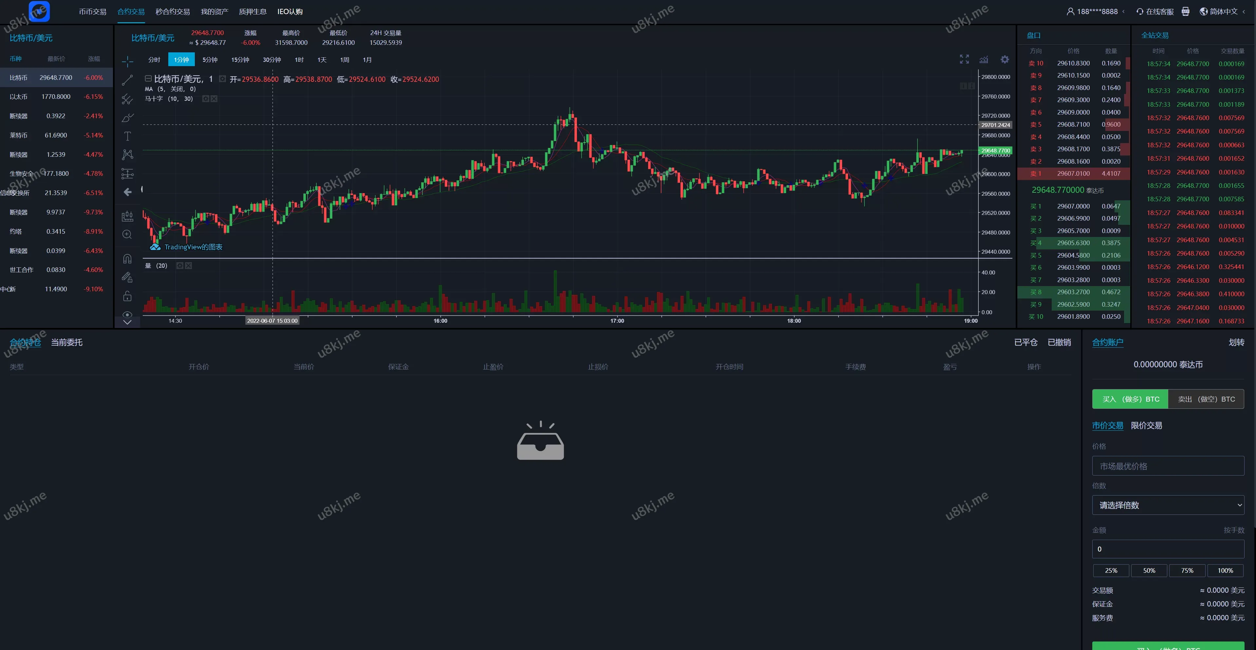Select the trend line drawing tool
The height and width of the screenshot is (650, 1256).
[x=127, y=81]
